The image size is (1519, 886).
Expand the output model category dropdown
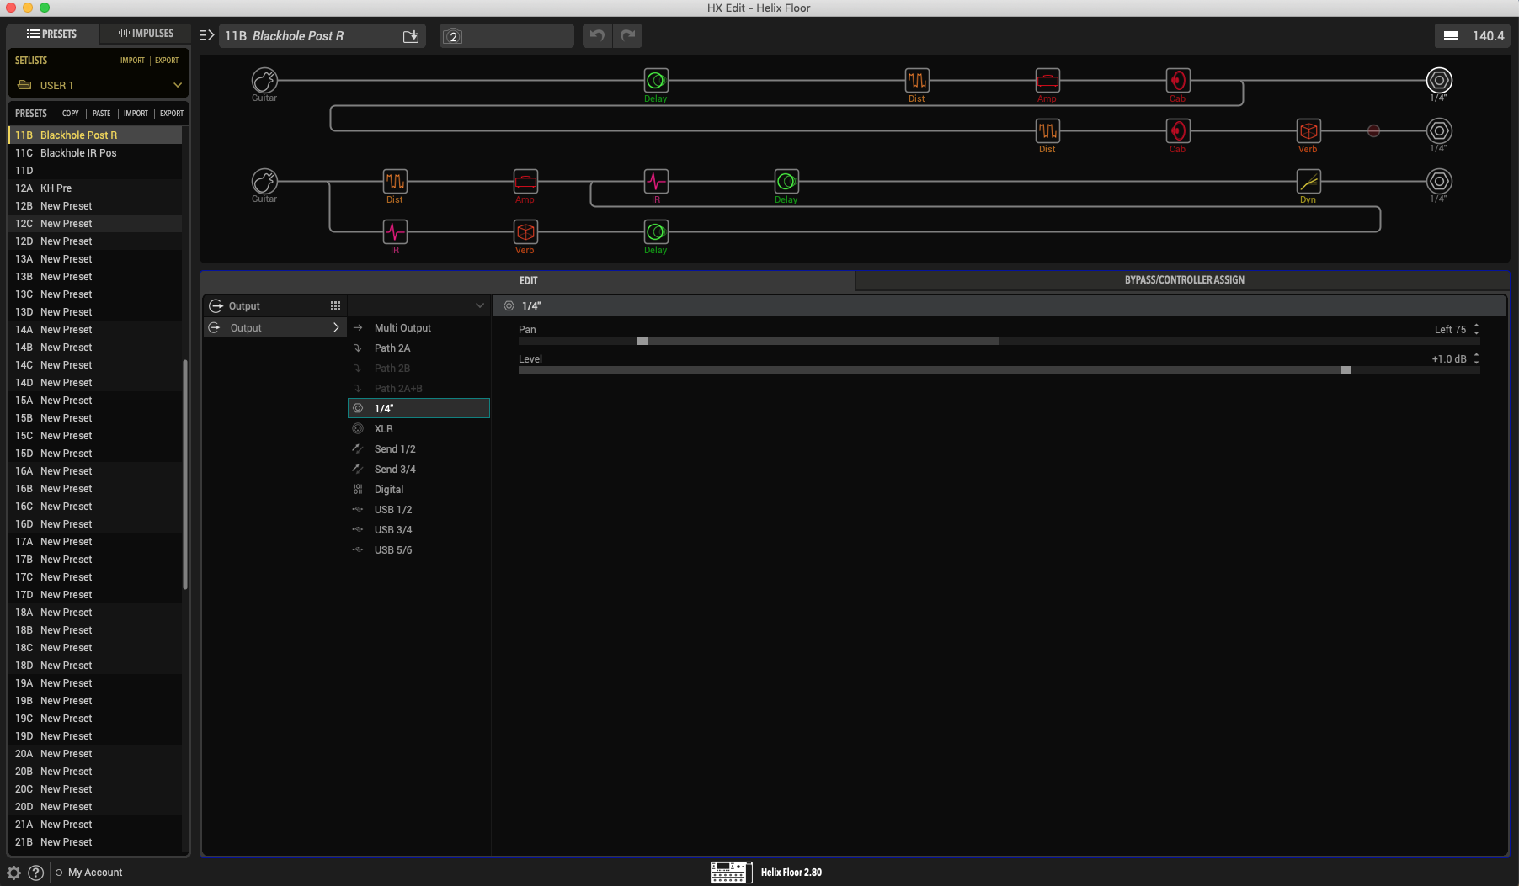point(479,306)
